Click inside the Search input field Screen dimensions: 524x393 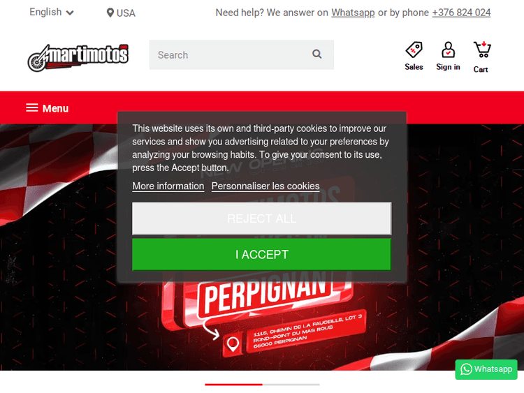point(231,54)
